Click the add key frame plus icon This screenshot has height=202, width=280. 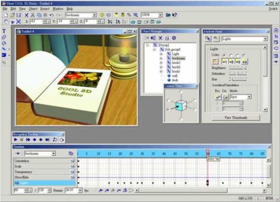(113, 190)
